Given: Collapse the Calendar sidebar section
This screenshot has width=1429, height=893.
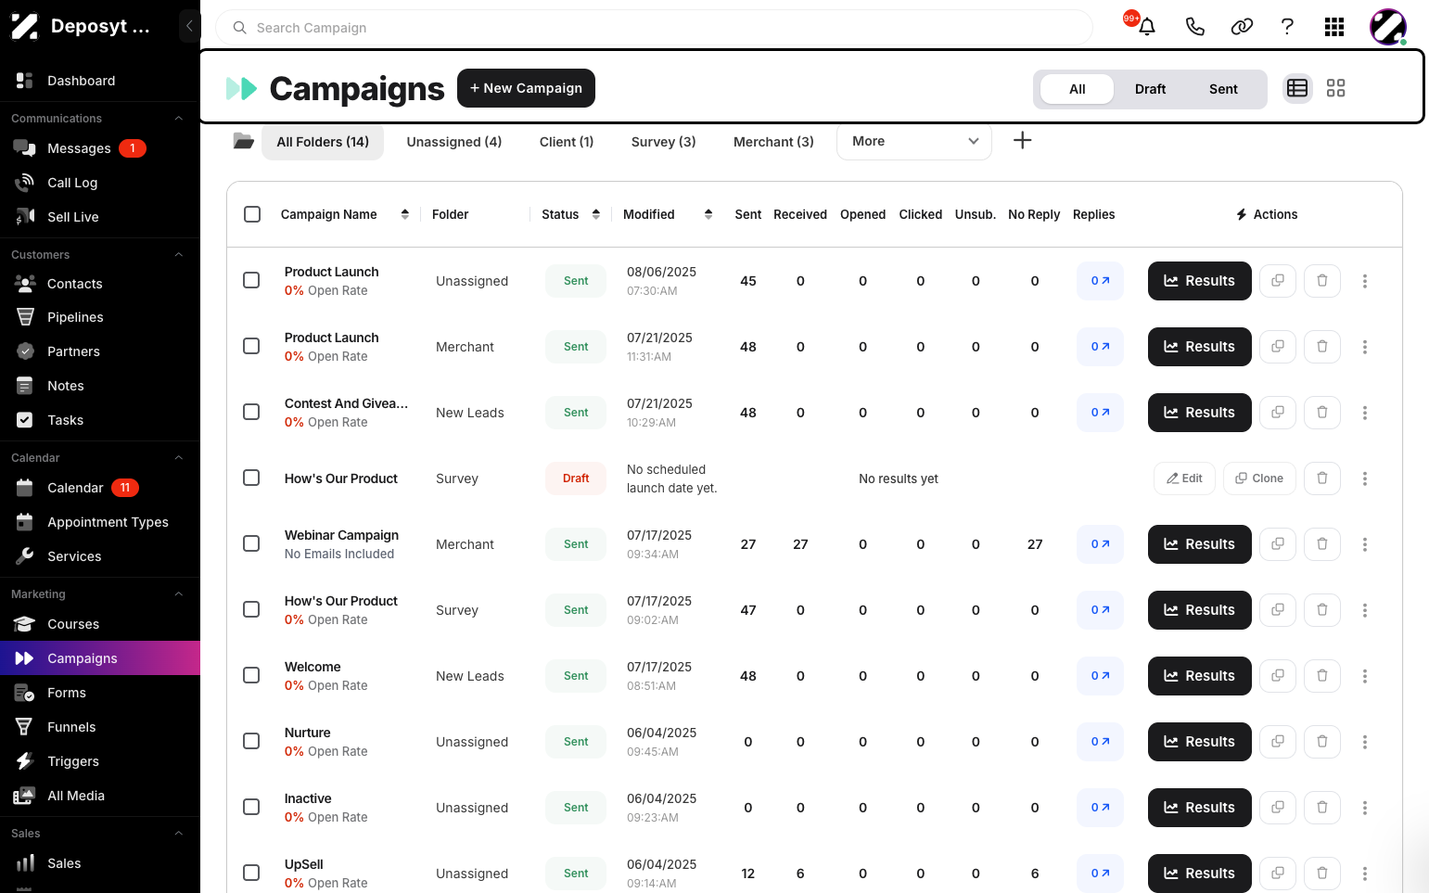Looking at the screenshot, I should click(179, 458).
